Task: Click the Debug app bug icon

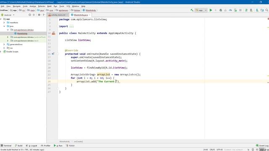Action: point(221,10)
